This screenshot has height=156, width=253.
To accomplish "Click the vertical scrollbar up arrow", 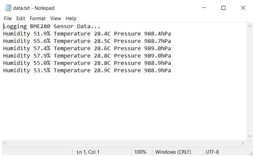I will click(x=250, y=26).
